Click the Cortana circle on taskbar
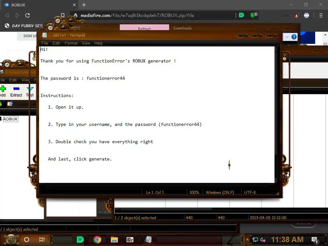This screenshot has height=246, width=328. click(x=27, y=240)
